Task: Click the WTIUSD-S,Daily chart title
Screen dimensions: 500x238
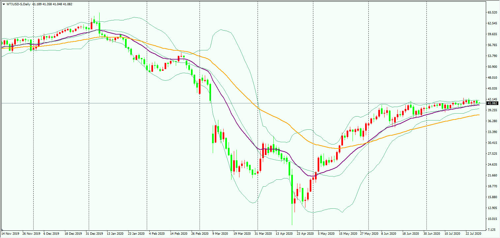Action: (19, 4)
